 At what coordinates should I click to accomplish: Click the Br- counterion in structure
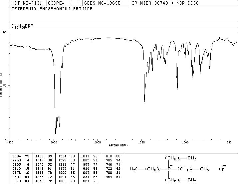point(222,168)
